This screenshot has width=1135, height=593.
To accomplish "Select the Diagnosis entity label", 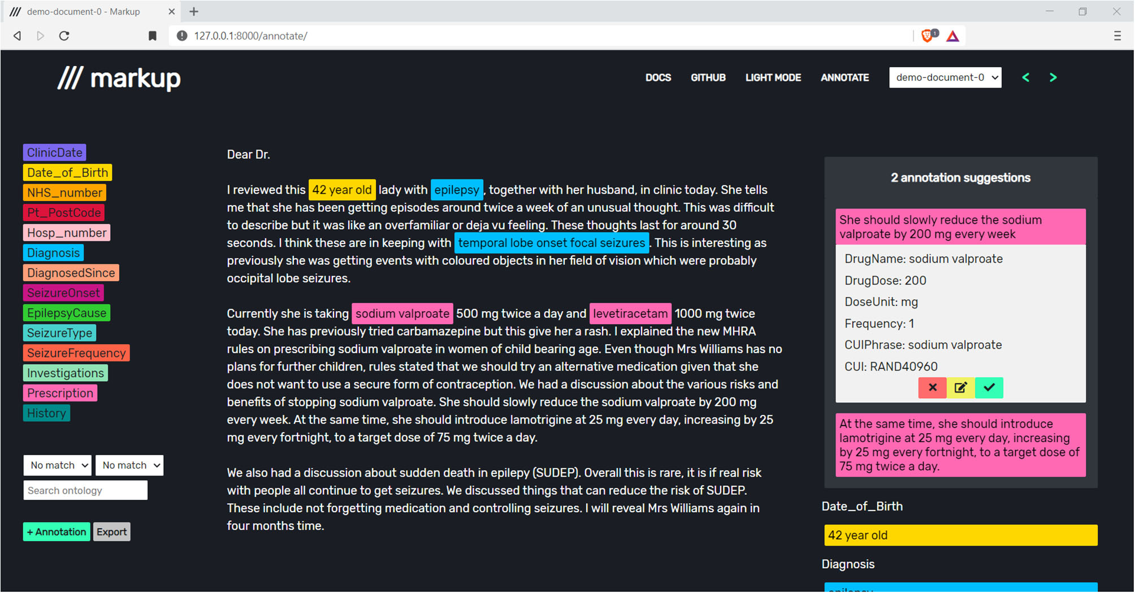I will (x=54, y=252).
